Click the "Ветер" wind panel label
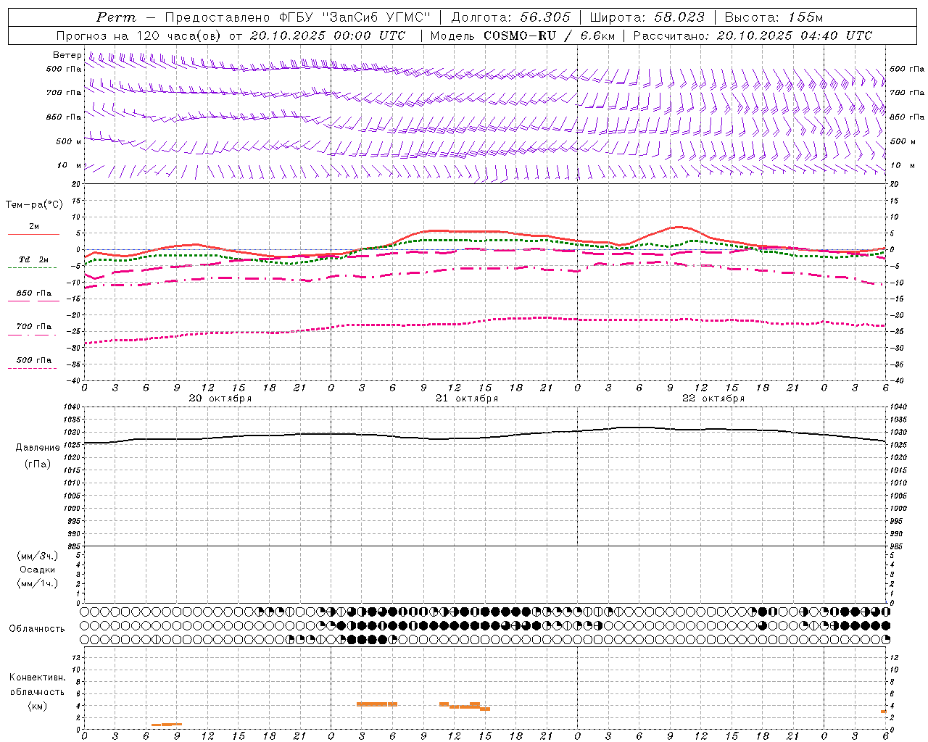This screenshot has width=928, height=742. (x=67, y=55)
